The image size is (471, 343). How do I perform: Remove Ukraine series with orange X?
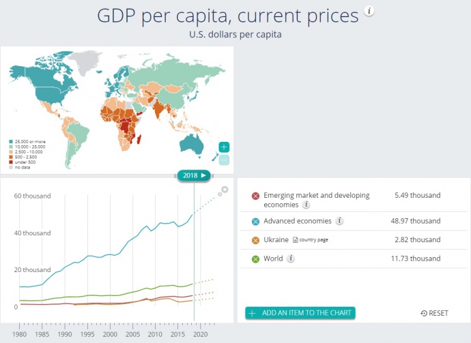[x=255, y=240]
